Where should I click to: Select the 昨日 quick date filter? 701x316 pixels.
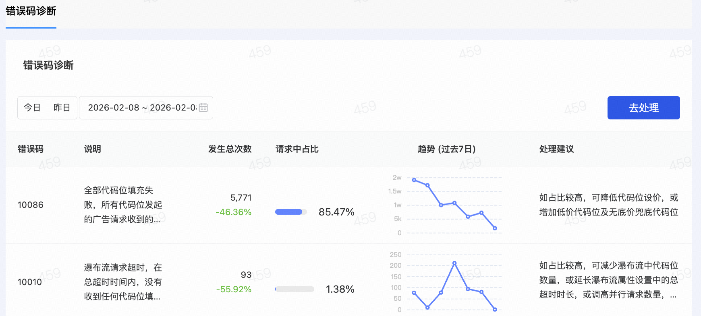coord(62,108)
